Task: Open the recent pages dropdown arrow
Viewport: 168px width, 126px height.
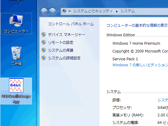Action: pos(58,11)
